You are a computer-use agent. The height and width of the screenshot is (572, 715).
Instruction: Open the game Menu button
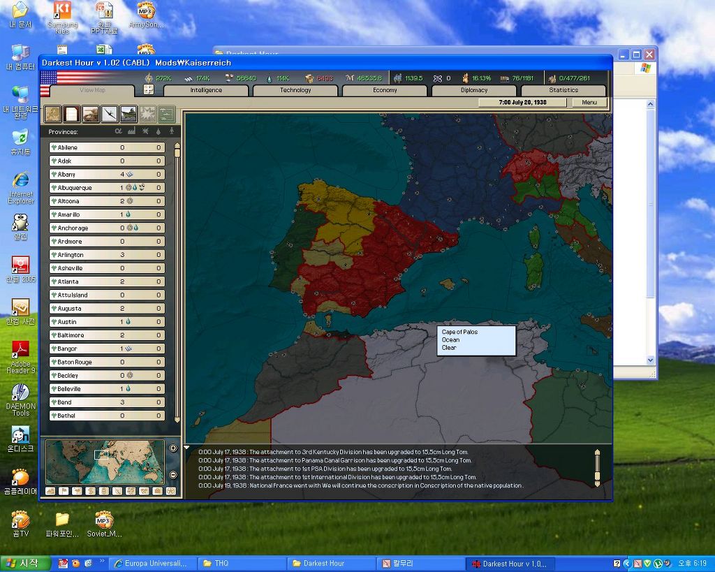coord(589,103)
